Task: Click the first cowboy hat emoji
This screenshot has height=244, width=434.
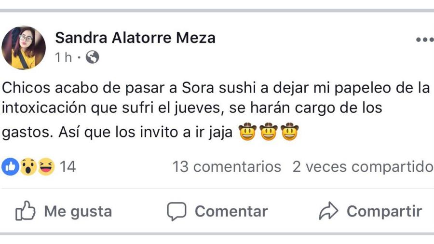Action: point(248,132)
